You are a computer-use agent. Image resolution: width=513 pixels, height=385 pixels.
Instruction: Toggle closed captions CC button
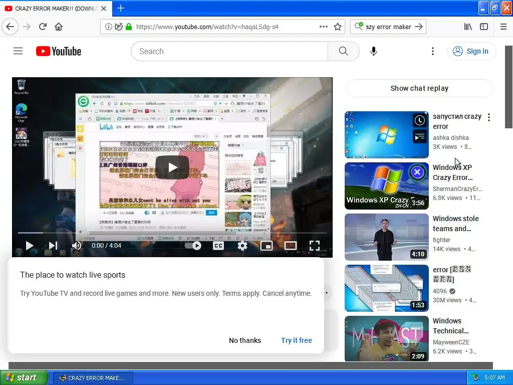[x=218, y=246]
